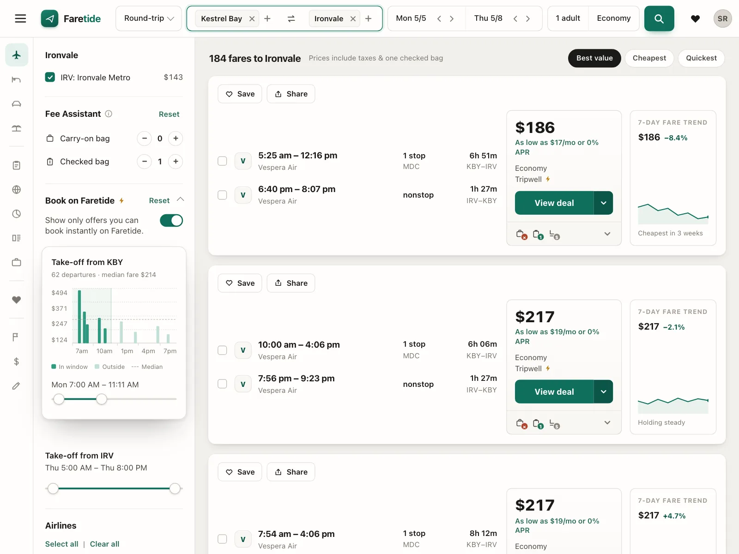Open the 1 adult travelers selector
739x554 pixels.
568,18
